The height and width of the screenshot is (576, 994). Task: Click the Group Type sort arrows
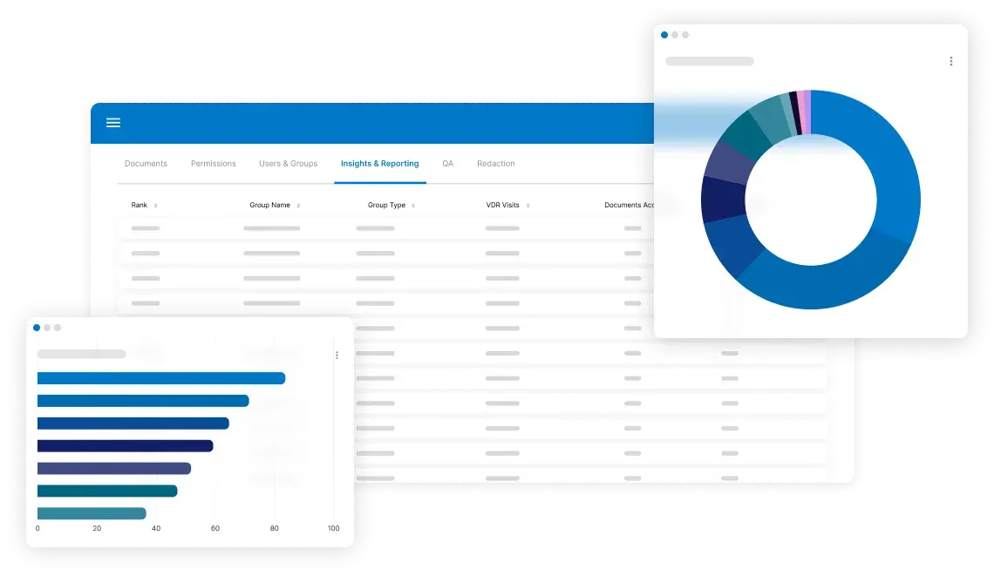pyautogui.click(x=413, y=206)
